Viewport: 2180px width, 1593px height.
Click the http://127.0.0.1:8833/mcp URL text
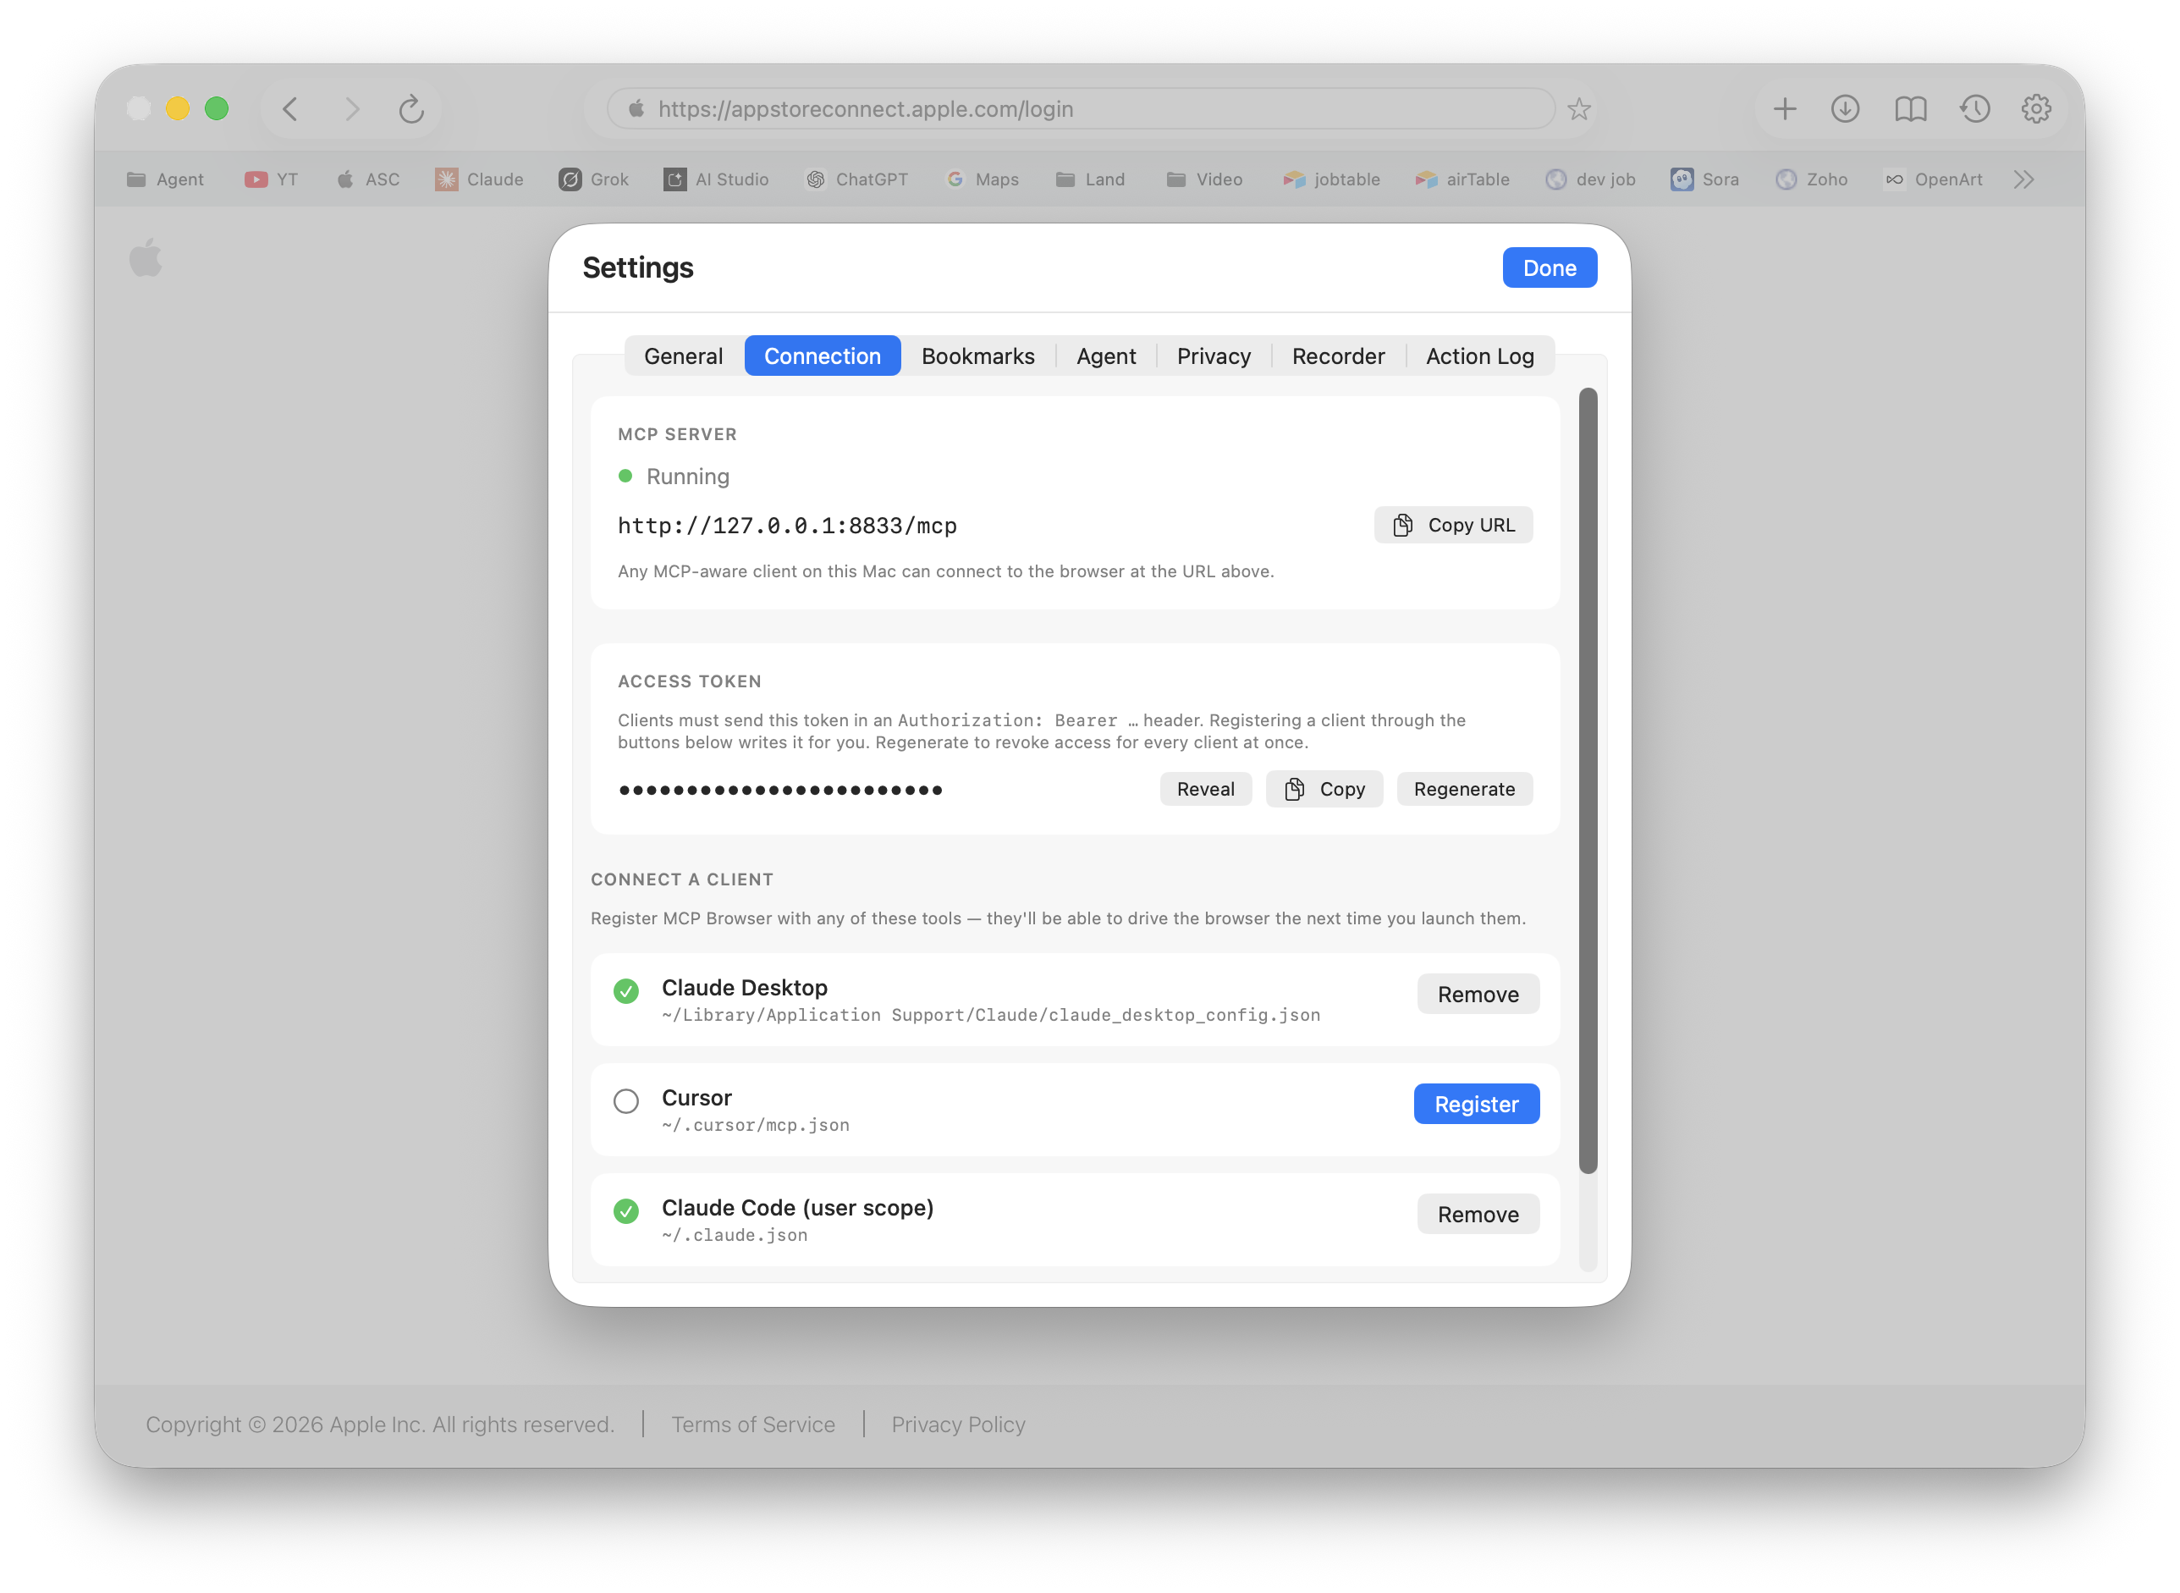pos(788,526)
